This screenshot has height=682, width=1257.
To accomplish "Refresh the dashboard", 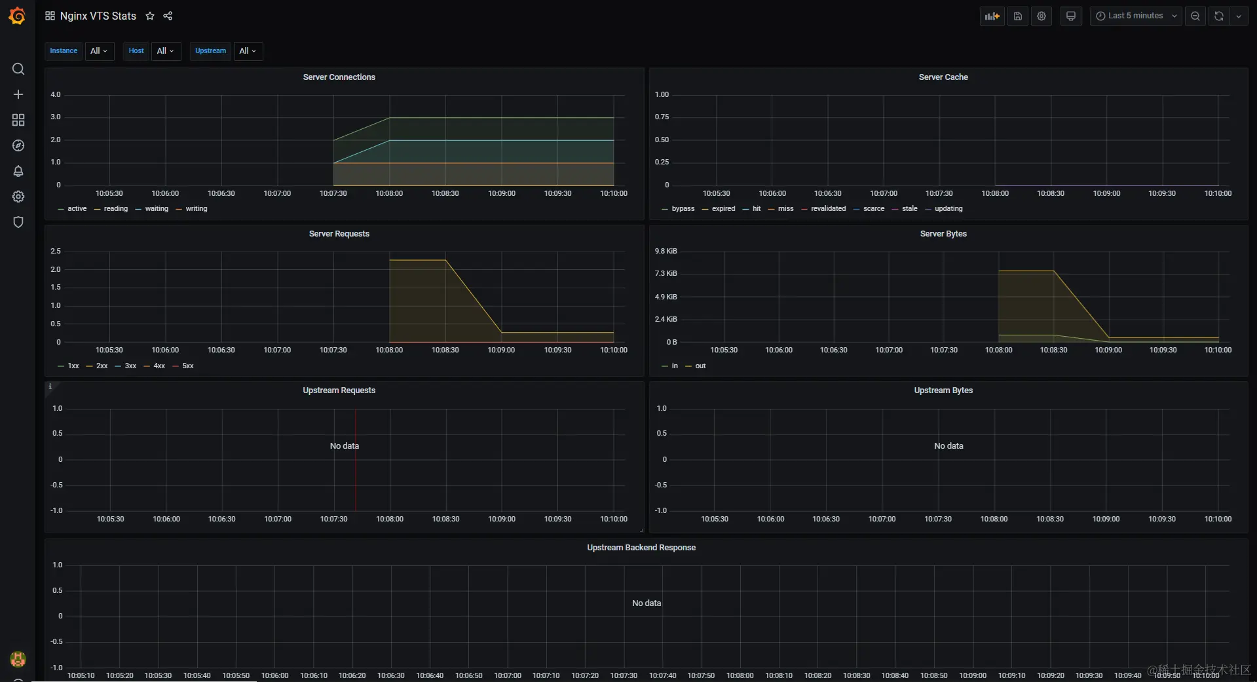I will click(1218, 16).
